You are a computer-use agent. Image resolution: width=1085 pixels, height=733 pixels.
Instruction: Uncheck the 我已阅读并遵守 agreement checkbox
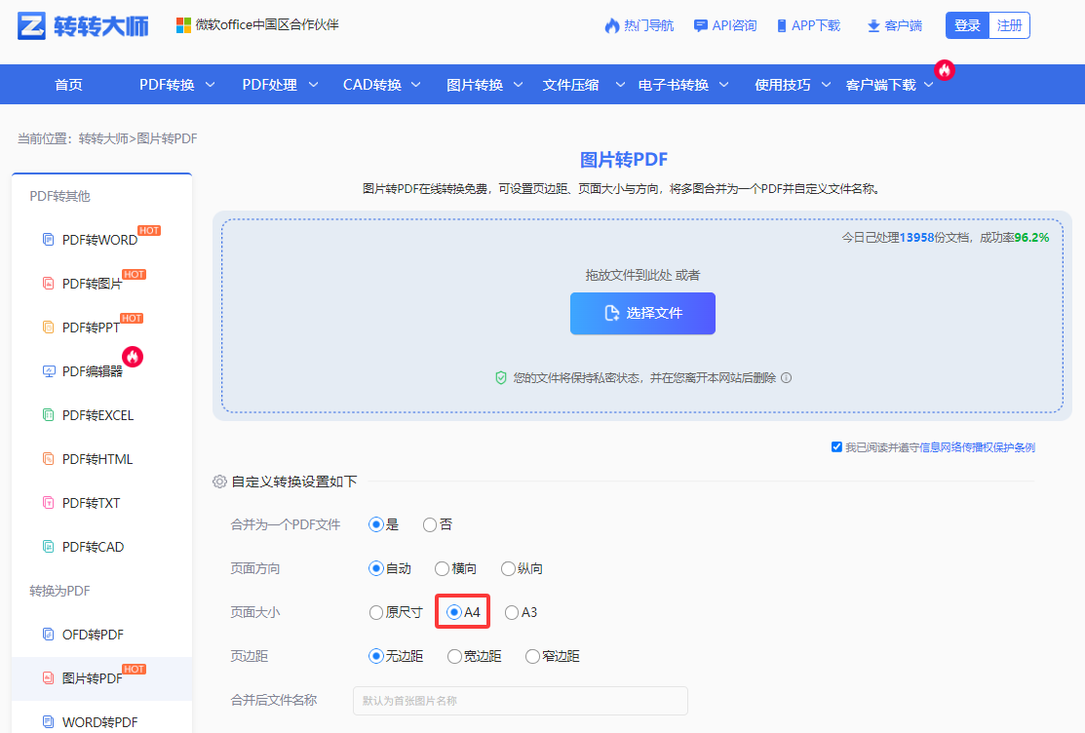pos(836,447)
